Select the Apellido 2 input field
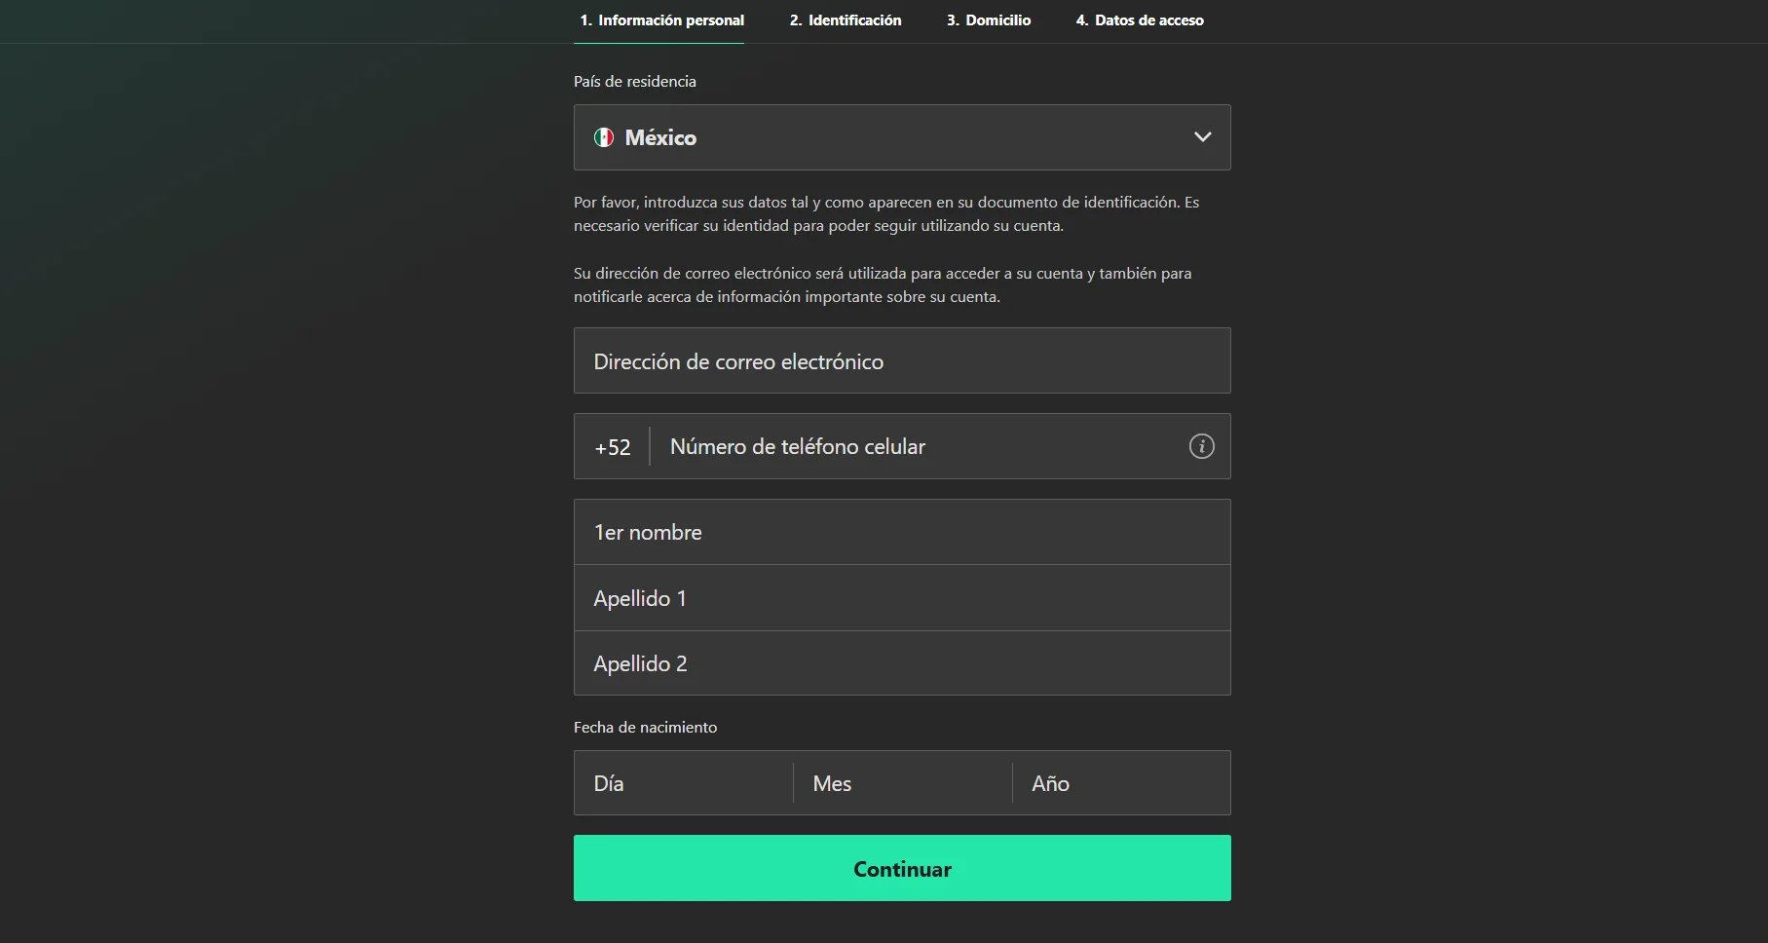This screenshot has height=943, width=1768. (902, 663)
